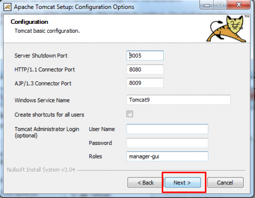Click the 'Configuration' heading
Image resolution: width=255 pixels, height=198 pixels.
pos(29,22)
